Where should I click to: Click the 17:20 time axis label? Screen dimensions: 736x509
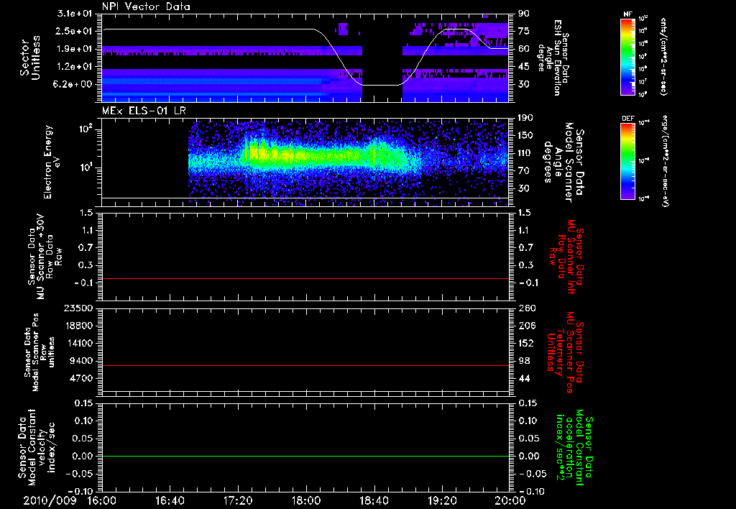pyautogui.click(x=238, y=500)
